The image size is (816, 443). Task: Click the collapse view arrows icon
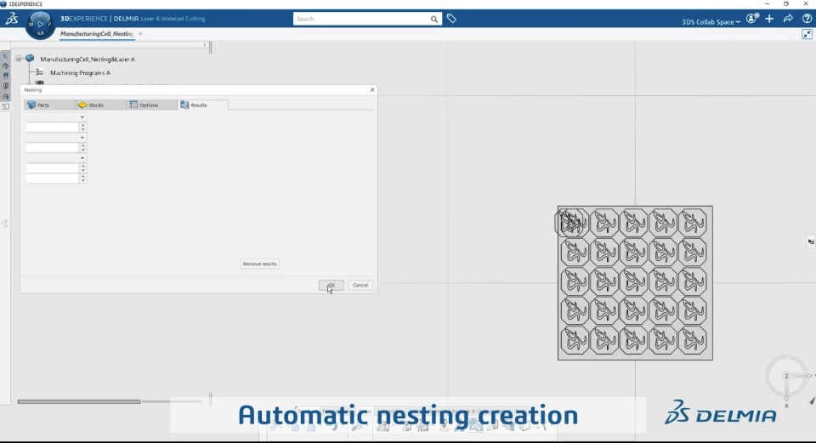807,34
